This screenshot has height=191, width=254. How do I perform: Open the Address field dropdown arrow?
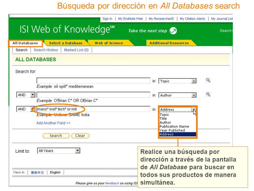194,109
